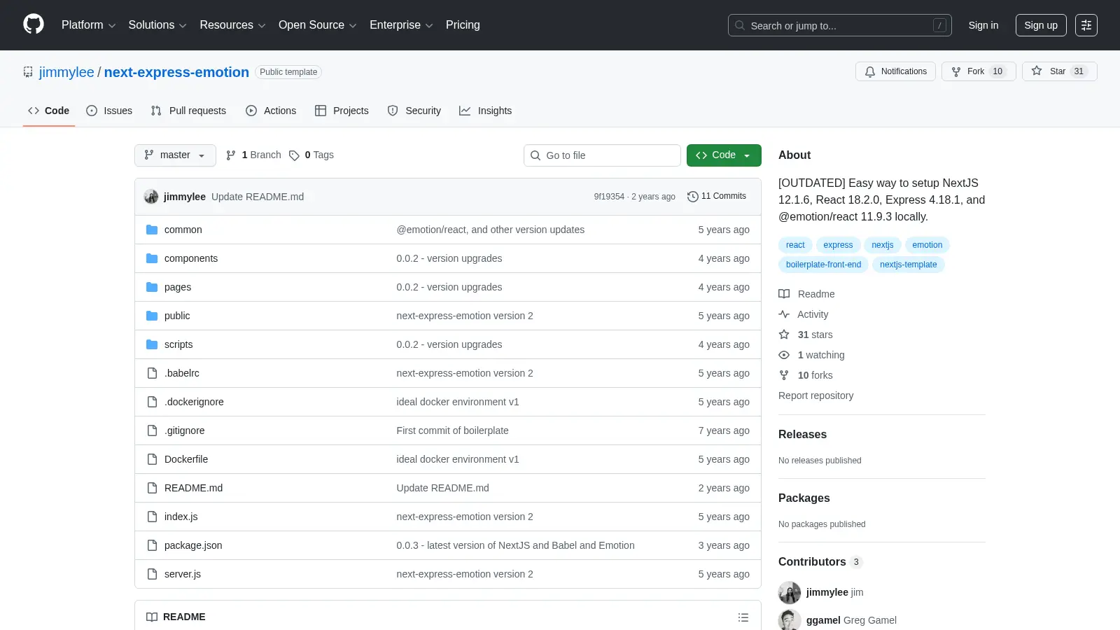Viewport: 1120px width, 630px height.
Task: Switch to the Insights tab
Action: [x=486, y=111]
